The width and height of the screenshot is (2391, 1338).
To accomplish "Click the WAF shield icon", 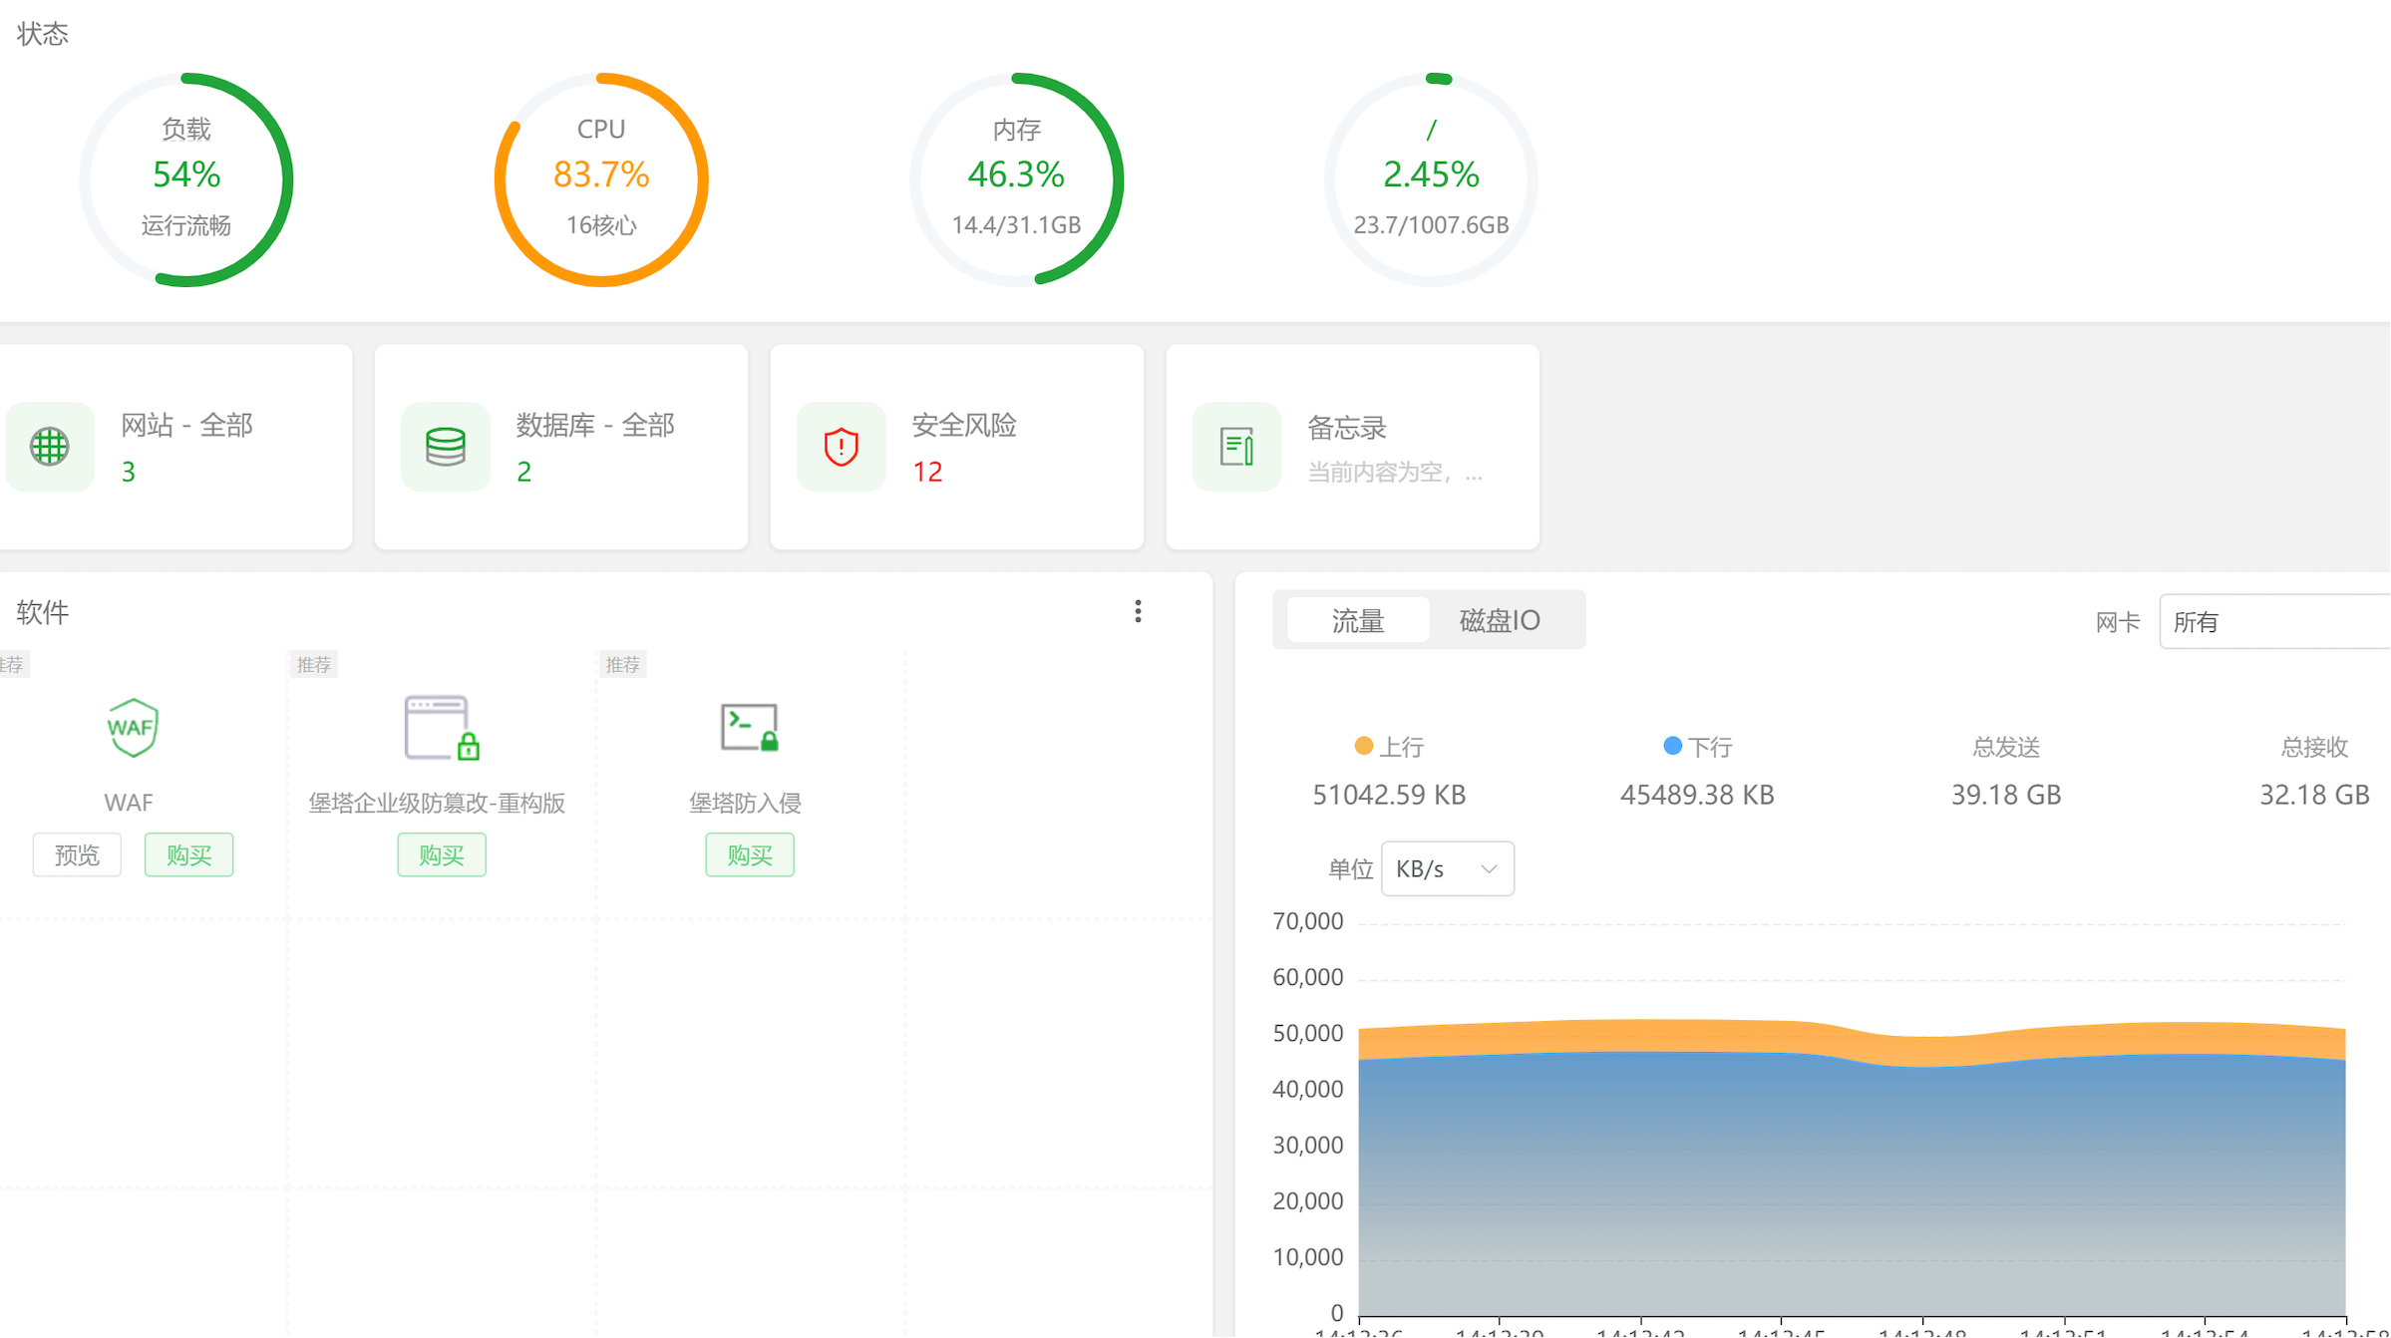I will tap(132, 728).
